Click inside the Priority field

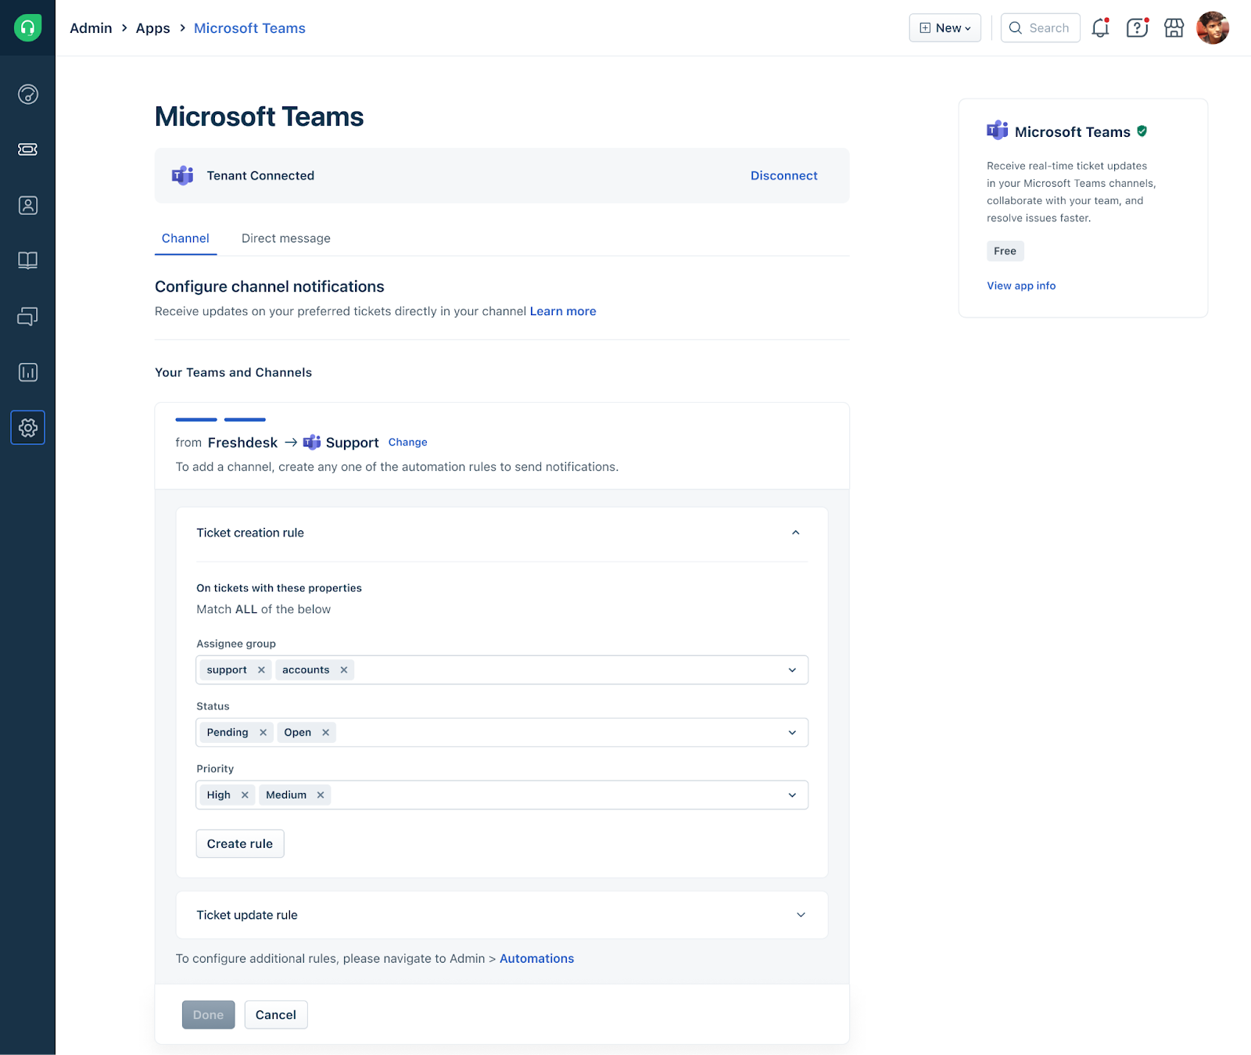[x=502, y=795]
